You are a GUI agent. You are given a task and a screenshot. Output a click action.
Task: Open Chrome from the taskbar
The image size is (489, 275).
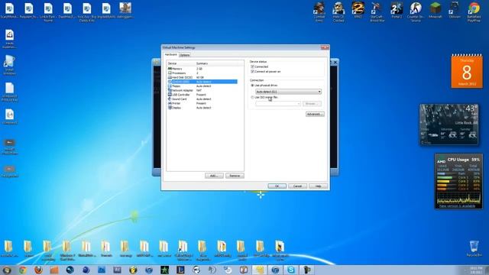[x=22, y=270]
